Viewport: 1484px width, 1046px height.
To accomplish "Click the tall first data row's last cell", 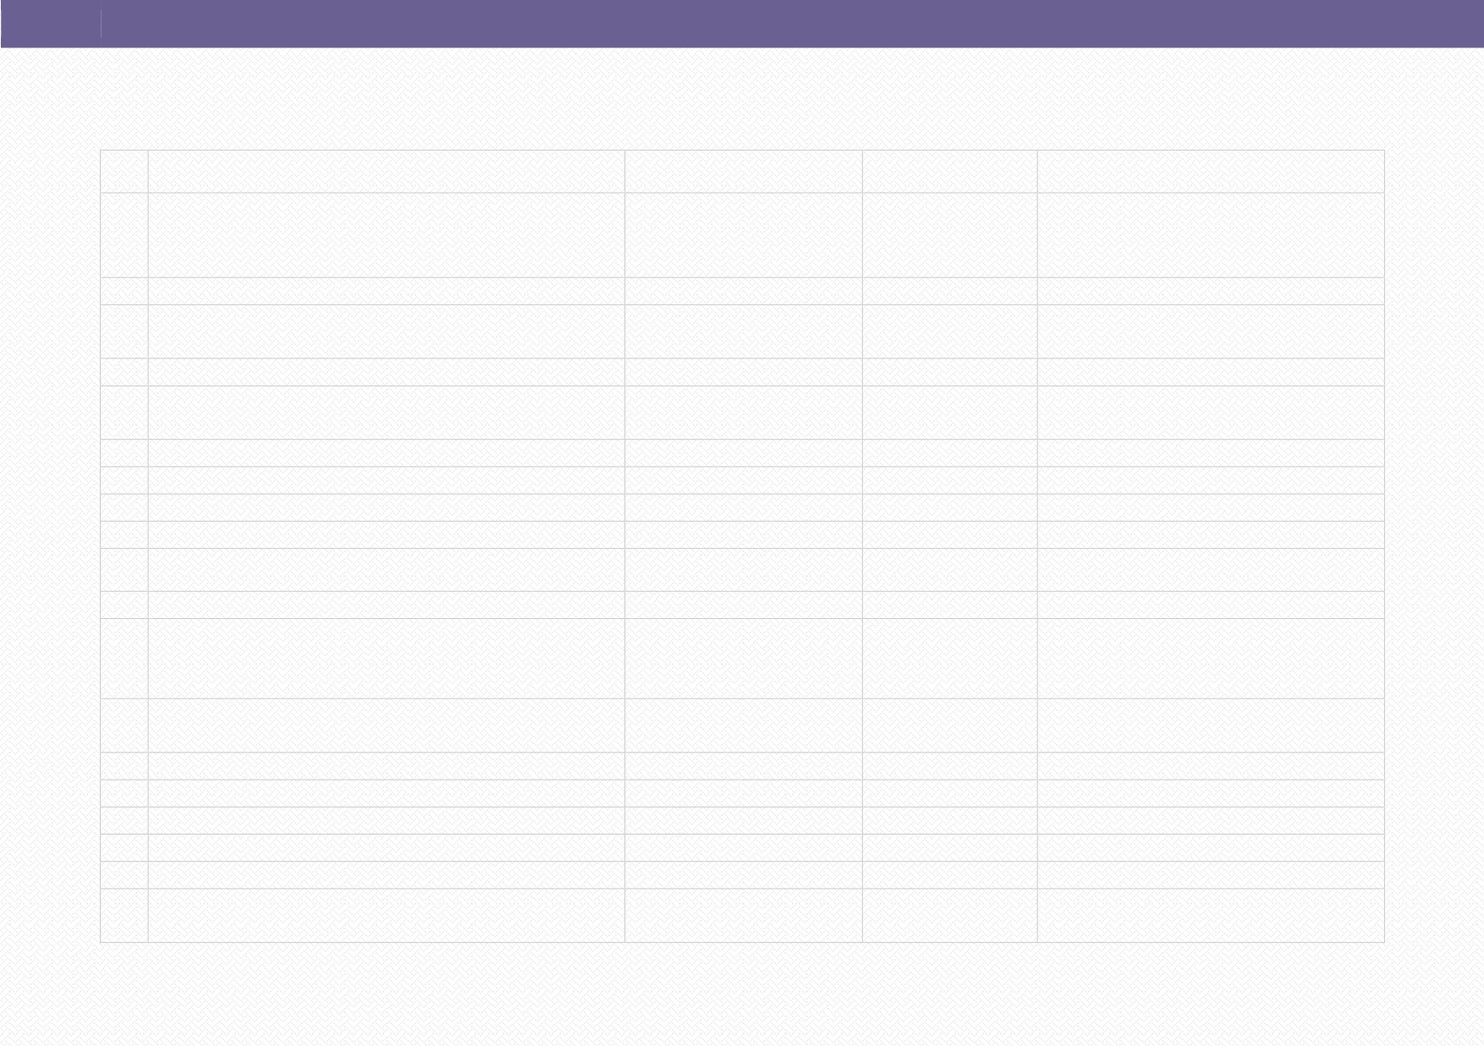I will tap(1211, 235).
